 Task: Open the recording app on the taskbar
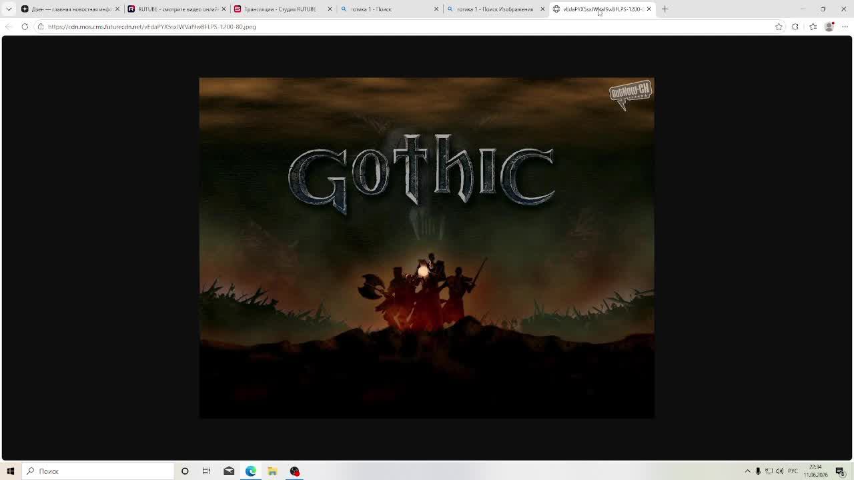pyautogui.click(x=294, y=471)
